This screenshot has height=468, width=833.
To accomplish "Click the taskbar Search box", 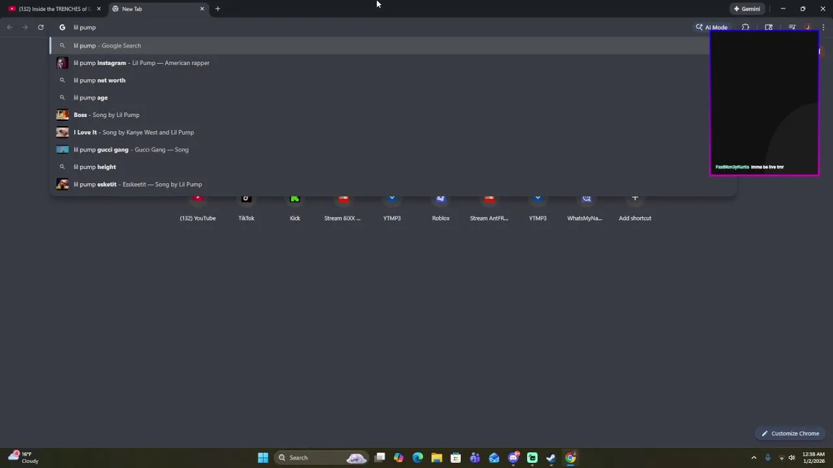I will click(x=321, y=458).
